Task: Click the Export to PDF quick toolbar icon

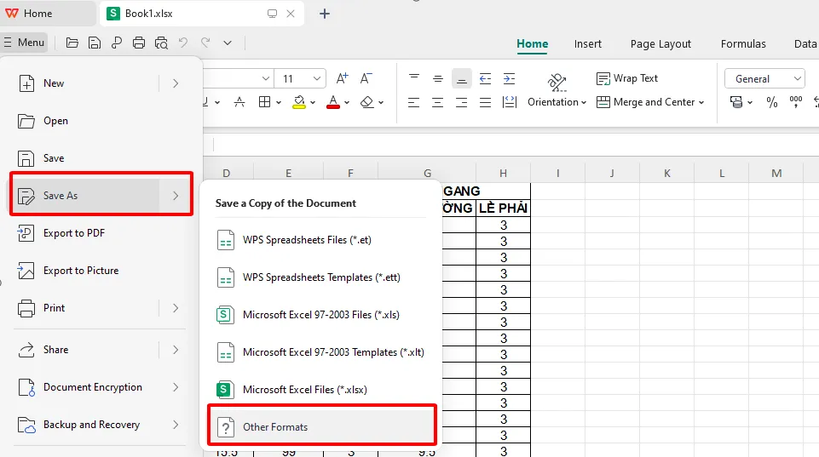Action: 116,43
